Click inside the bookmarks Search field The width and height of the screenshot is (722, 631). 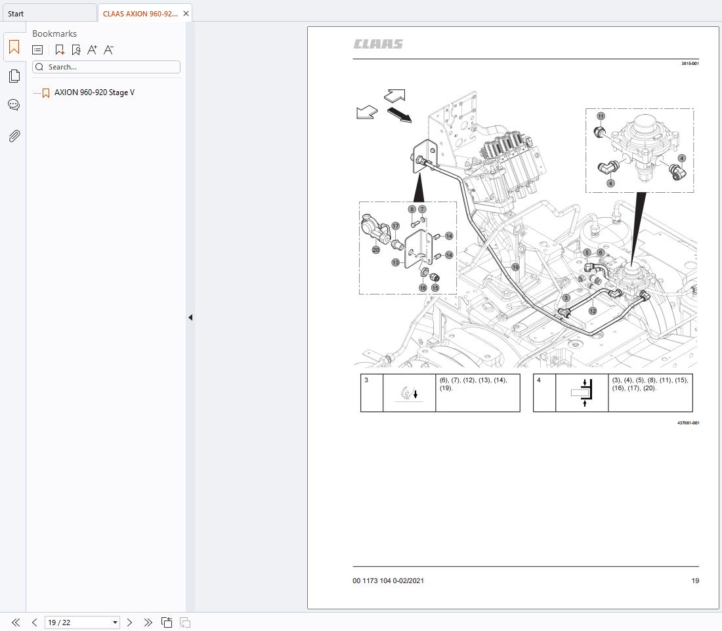106,67
